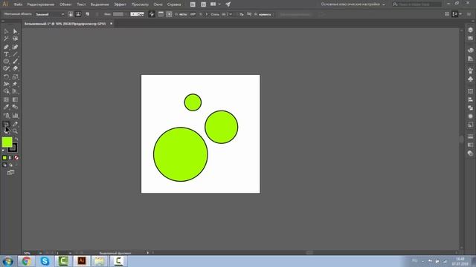Select the Mesh tool
476x267 pixels.
point(6,99)
